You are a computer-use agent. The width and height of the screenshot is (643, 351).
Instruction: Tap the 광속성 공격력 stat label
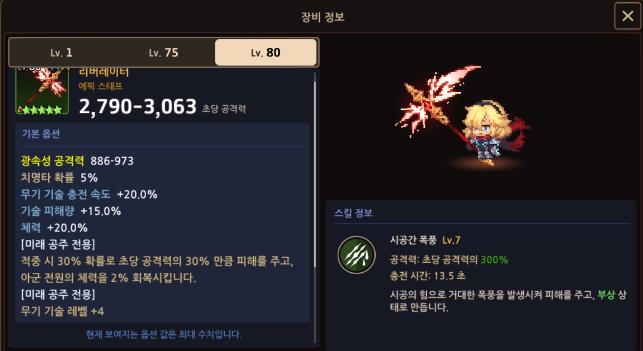(x=52, y=161)
